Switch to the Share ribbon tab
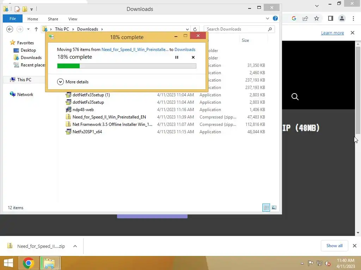The image size is (361, 270). [53, 19]
